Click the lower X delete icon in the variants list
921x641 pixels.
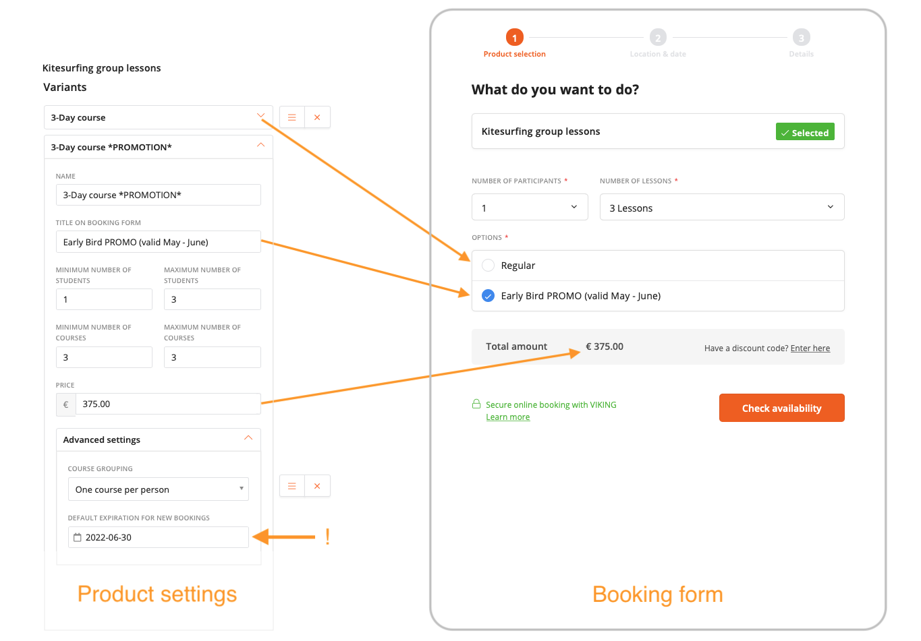click(317, 485)
